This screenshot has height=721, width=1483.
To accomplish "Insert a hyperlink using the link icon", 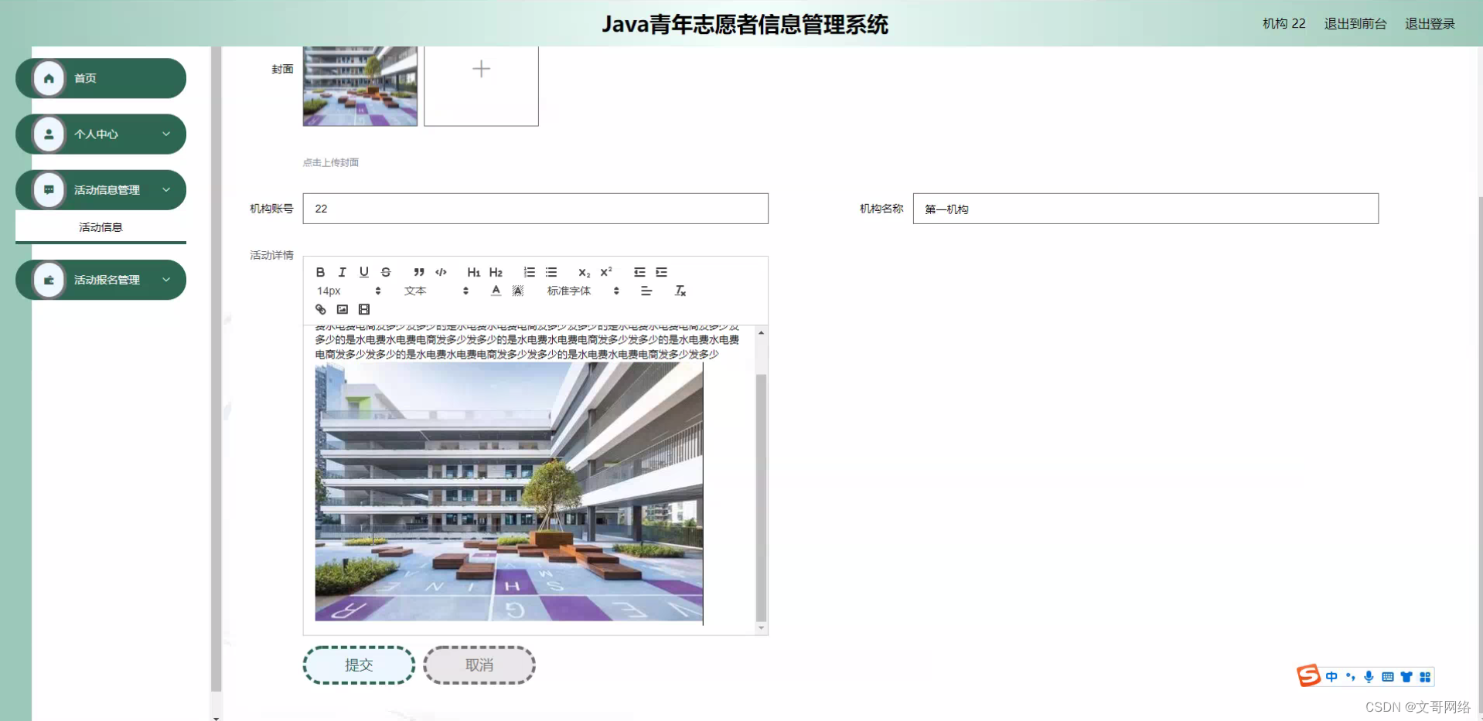I will [320, 309].
